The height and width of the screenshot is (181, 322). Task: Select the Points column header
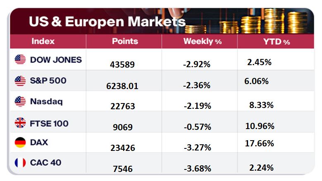(x=125, y=41)
